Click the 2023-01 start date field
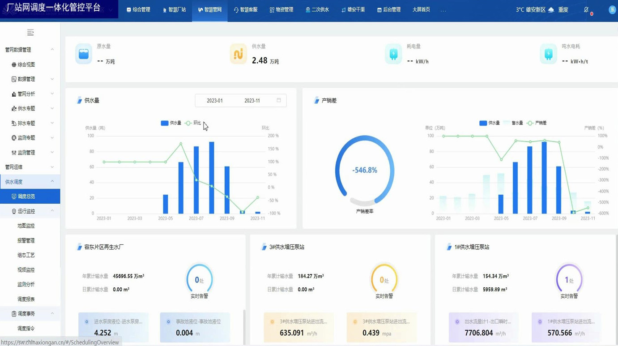Screen dimensions: 618x346 pyautogui.click(x=215, y=101)
